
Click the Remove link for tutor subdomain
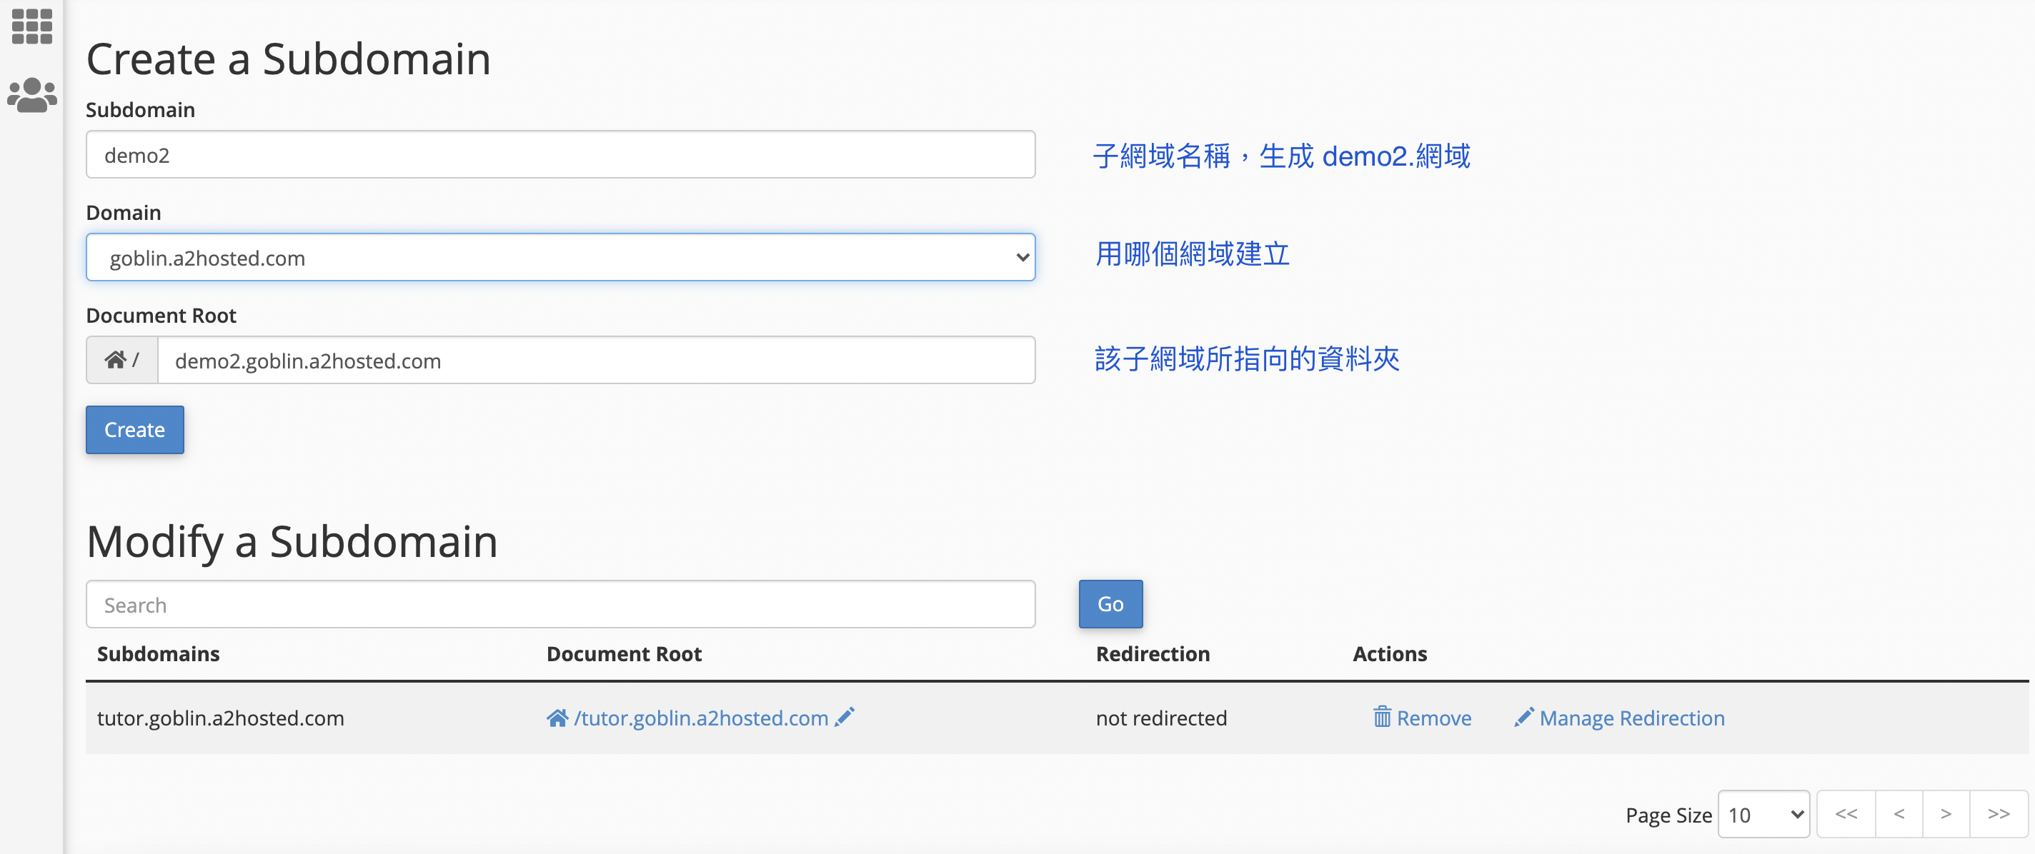[x=1434, y=718]
